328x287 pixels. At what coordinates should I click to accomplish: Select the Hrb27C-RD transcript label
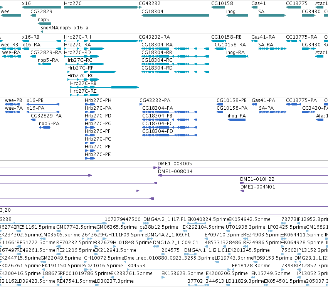tap(77, 53)
